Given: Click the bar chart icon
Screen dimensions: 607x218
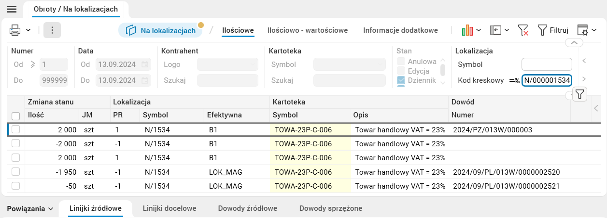Looking at the screenshot, I should click(467, 30).
